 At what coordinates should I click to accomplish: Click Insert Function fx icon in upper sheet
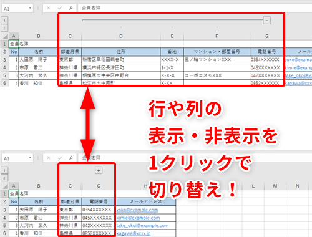coord(71,8)
